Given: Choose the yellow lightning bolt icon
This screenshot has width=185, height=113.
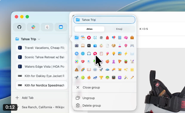Looking at the screenshot, I should pos(126,54).
